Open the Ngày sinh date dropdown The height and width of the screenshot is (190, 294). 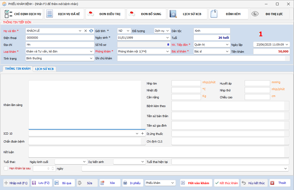coord(168,38)
